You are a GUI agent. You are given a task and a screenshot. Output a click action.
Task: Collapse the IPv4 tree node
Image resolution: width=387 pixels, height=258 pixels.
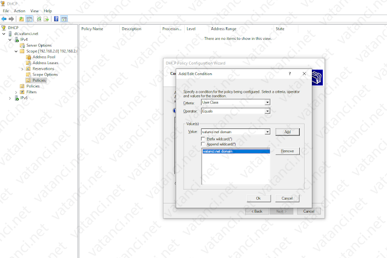click(10, 39)
